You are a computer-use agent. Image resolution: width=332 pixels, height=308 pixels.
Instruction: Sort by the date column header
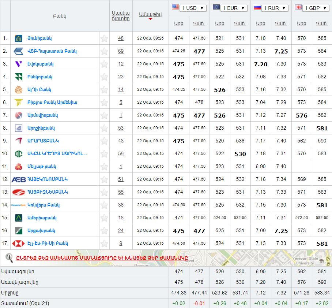tap(150, 14)
